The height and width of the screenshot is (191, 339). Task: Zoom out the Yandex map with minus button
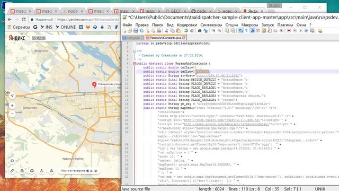(12, 114)
